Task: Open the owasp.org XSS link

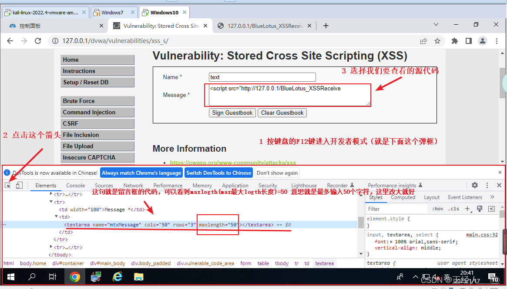Action: [x=233, y=163]
